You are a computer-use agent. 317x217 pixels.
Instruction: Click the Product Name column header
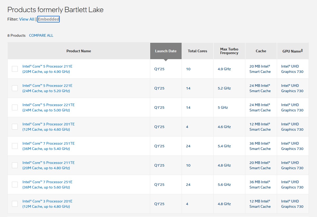79,51
